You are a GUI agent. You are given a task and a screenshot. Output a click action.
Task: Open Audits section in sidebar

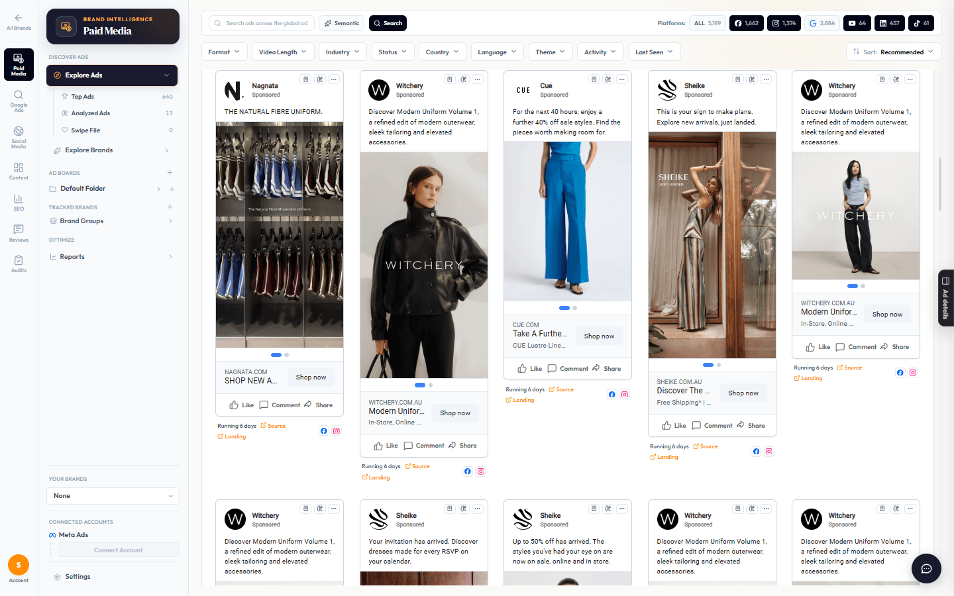coord(19,264)
